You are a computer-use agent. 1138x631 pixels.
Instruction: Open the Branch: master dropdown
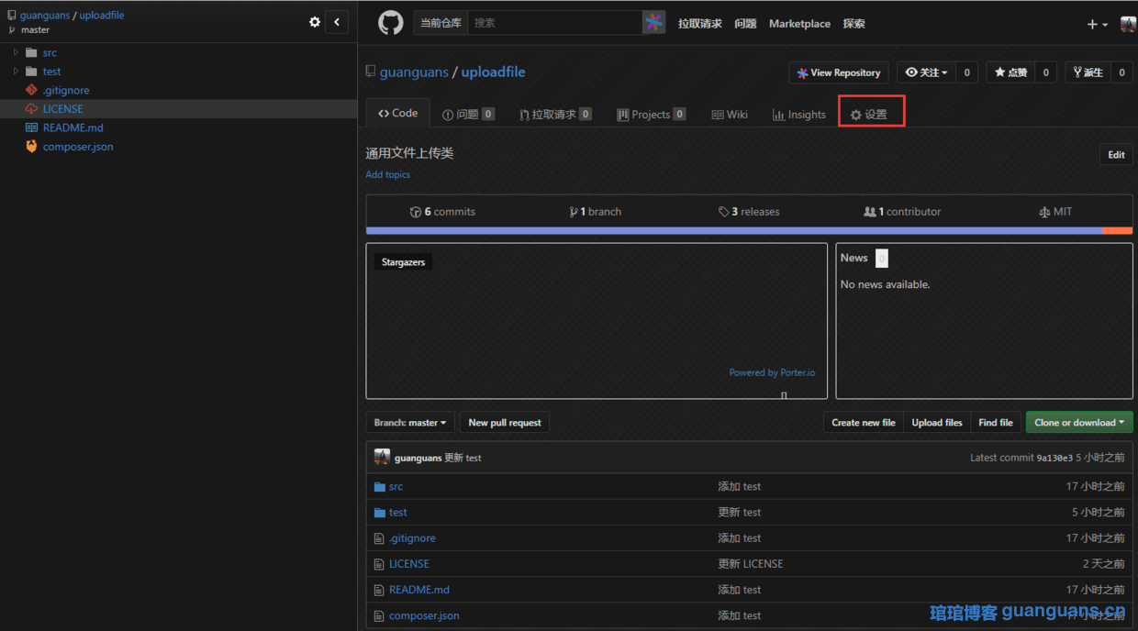pos(409,423)
